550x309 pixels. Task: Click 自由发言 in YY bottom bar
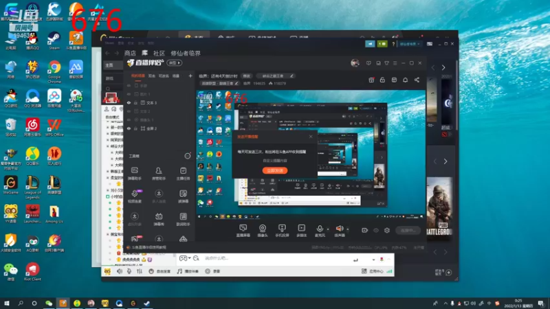point(160,271)
